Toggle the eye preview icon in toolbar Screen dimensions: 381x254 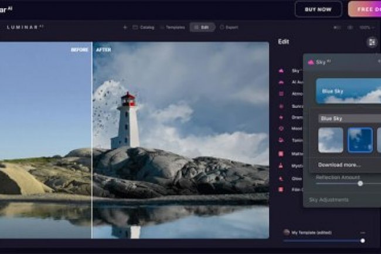tap(350, 27)
